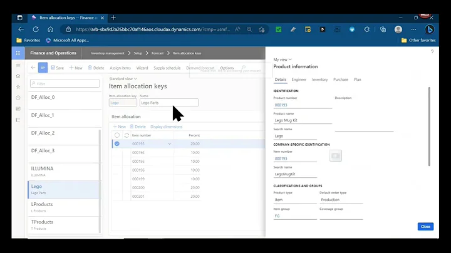Open Favorites bookmarks folder

click(x=28, y=40)
